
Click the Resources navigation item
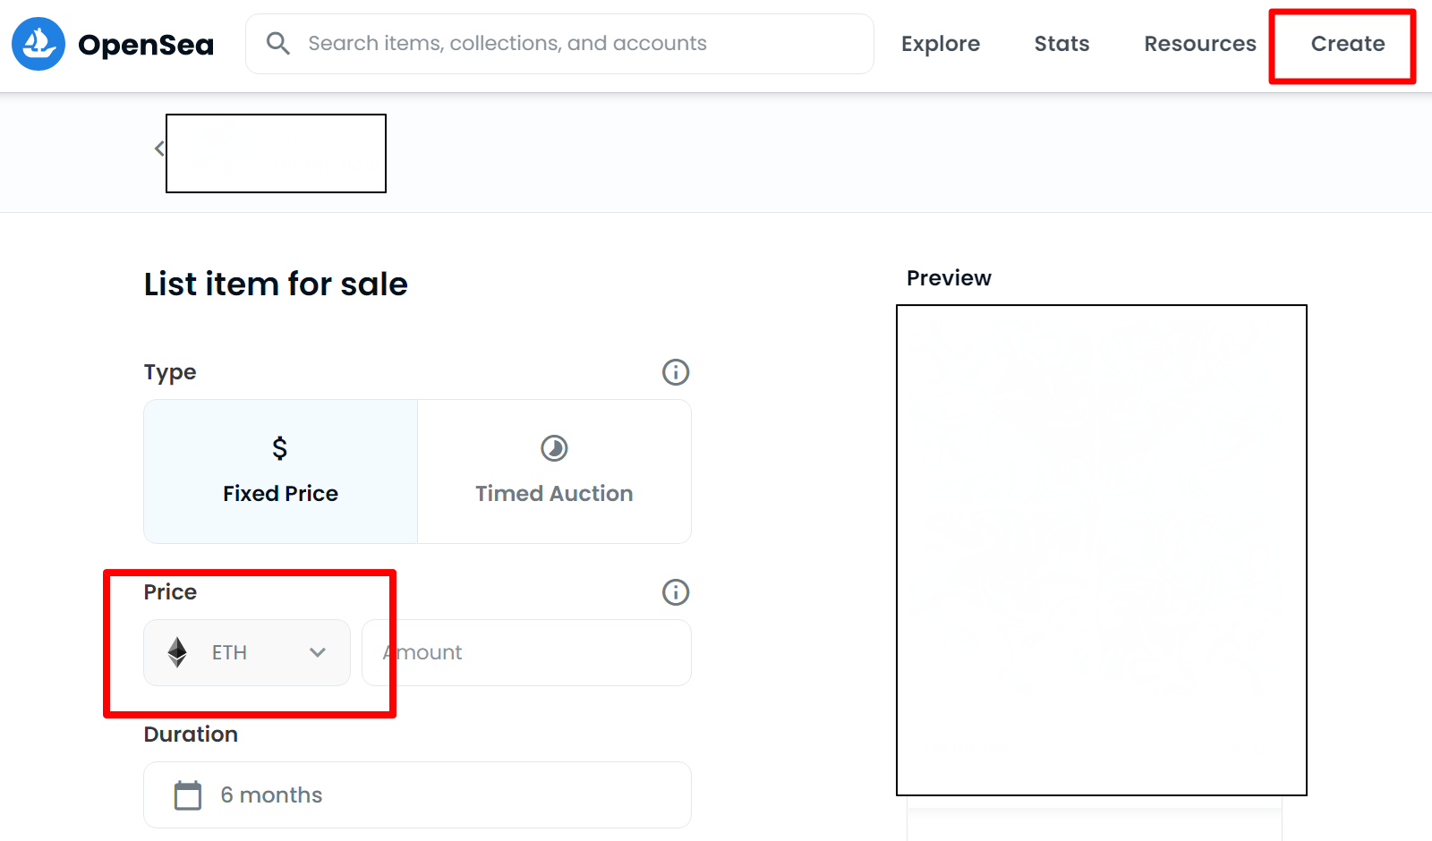[x=1199, y=44]
